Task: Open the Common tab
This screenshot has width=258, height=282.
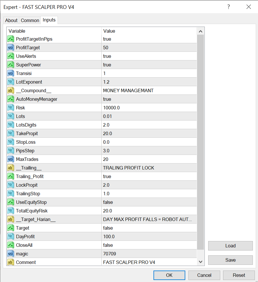Action: point(30,20)
